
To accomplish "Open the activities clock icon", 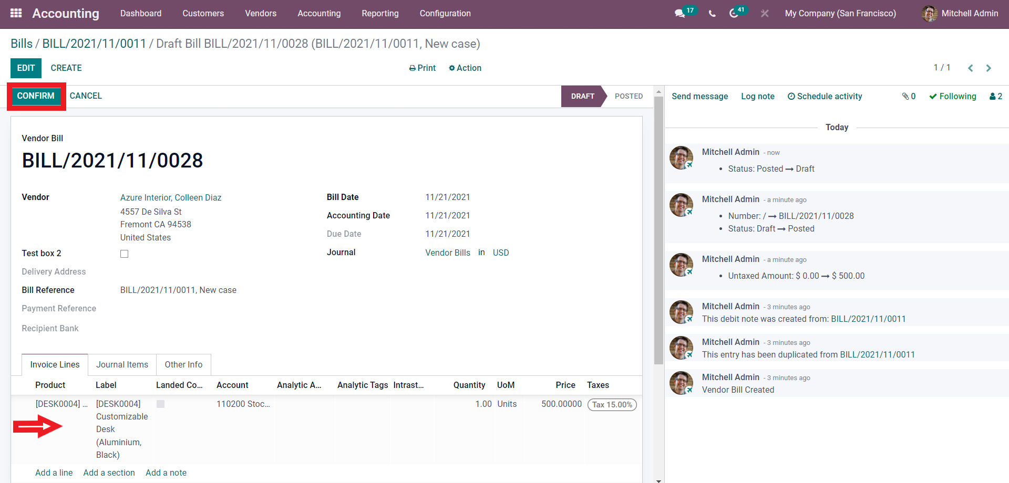I will 734,14.
